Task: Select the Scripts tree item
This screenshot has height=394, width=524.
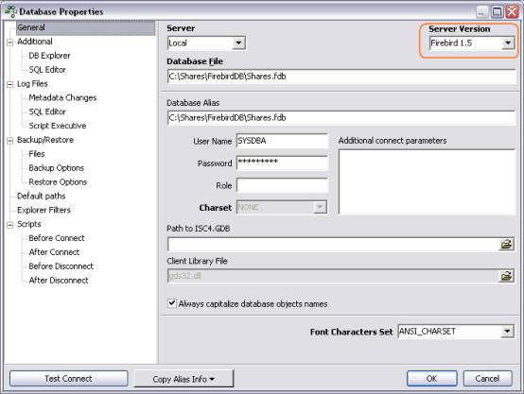Action: point(29,224)
